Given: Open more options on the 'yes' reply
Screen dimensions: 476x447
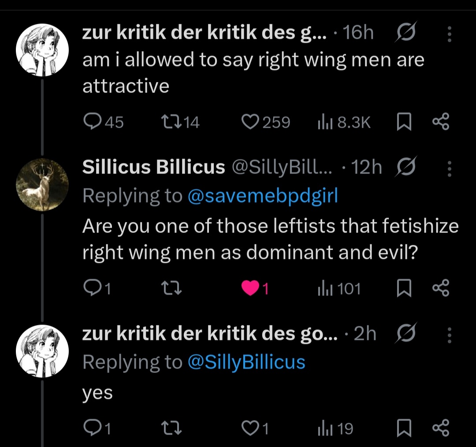Looking at the screenshot, I should coord(449,334).
